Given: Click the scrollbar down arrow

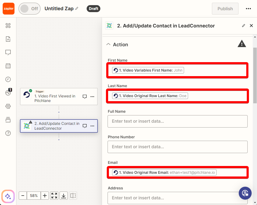Looking at the screenshot, I should click(255, 203).
